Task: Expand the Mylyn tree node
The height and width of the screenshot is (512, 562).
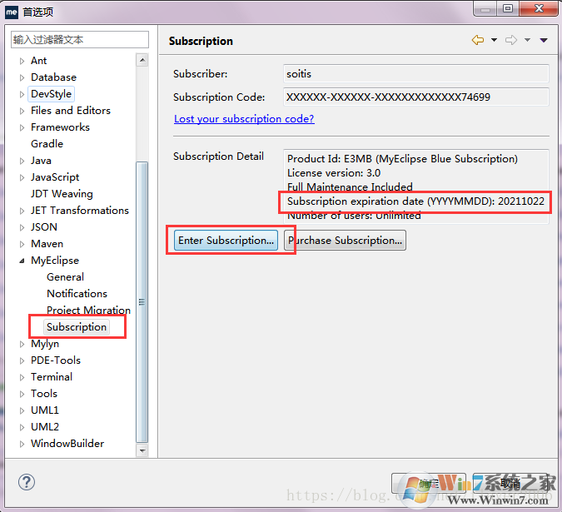Action: (x=22, y=344)
